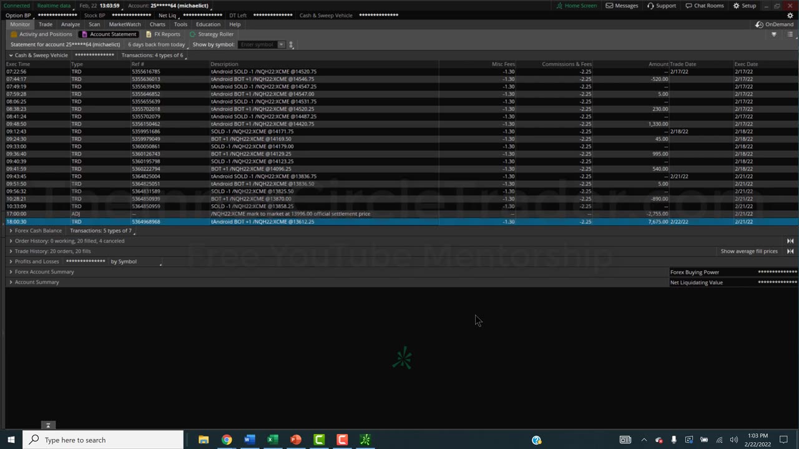Viewport: 799px width, 449px height.
Task: Open the Home Screen
Action: (576, 6)
